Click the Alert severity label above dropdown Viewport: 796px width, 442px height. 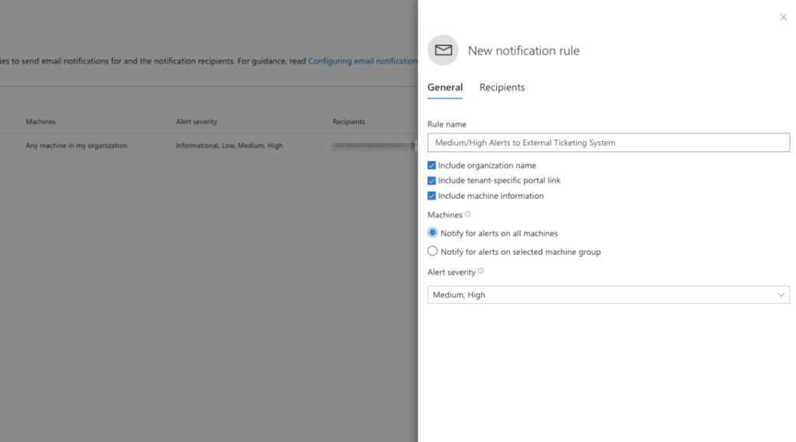click(x=452, y=273)
